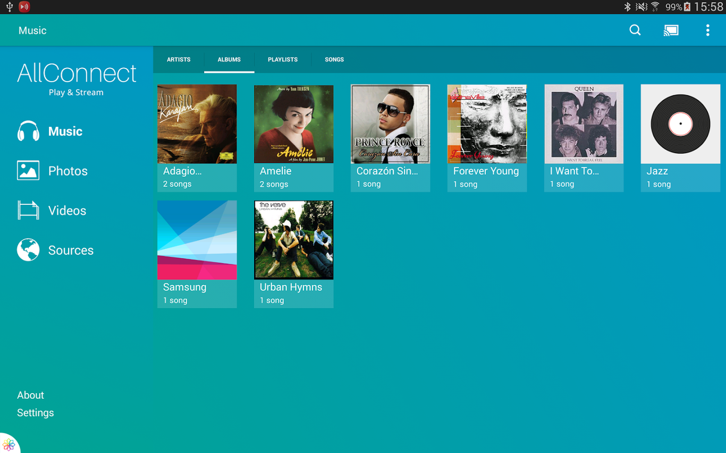Select the Songs tab

point(334,59)
